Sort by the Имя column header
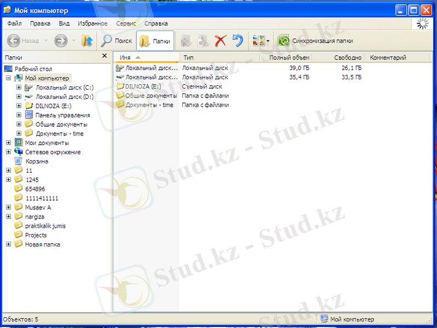The image size is (437, 328). coord(146,57)
